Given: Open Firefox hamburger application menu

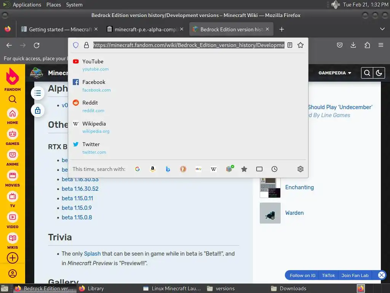Looking at the screenshot, I should pyautogui.click(x=381, y=45).
